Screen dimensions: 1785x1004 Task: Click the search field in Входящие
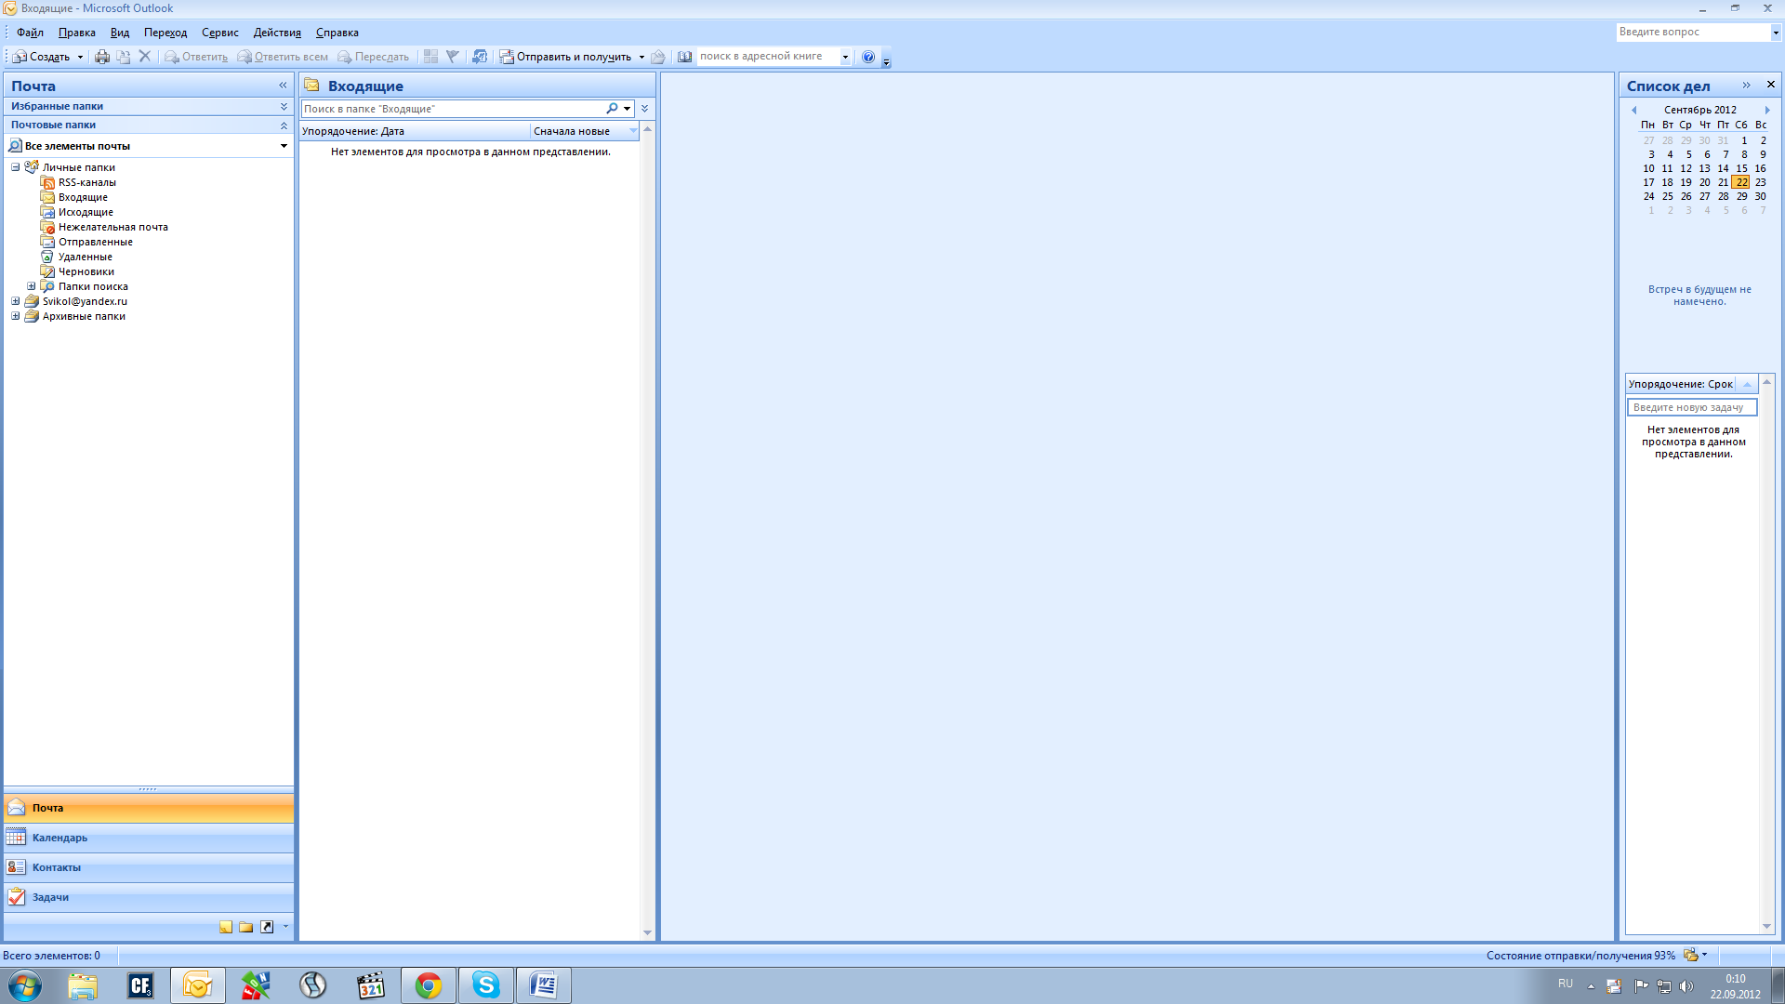point(452,109)
